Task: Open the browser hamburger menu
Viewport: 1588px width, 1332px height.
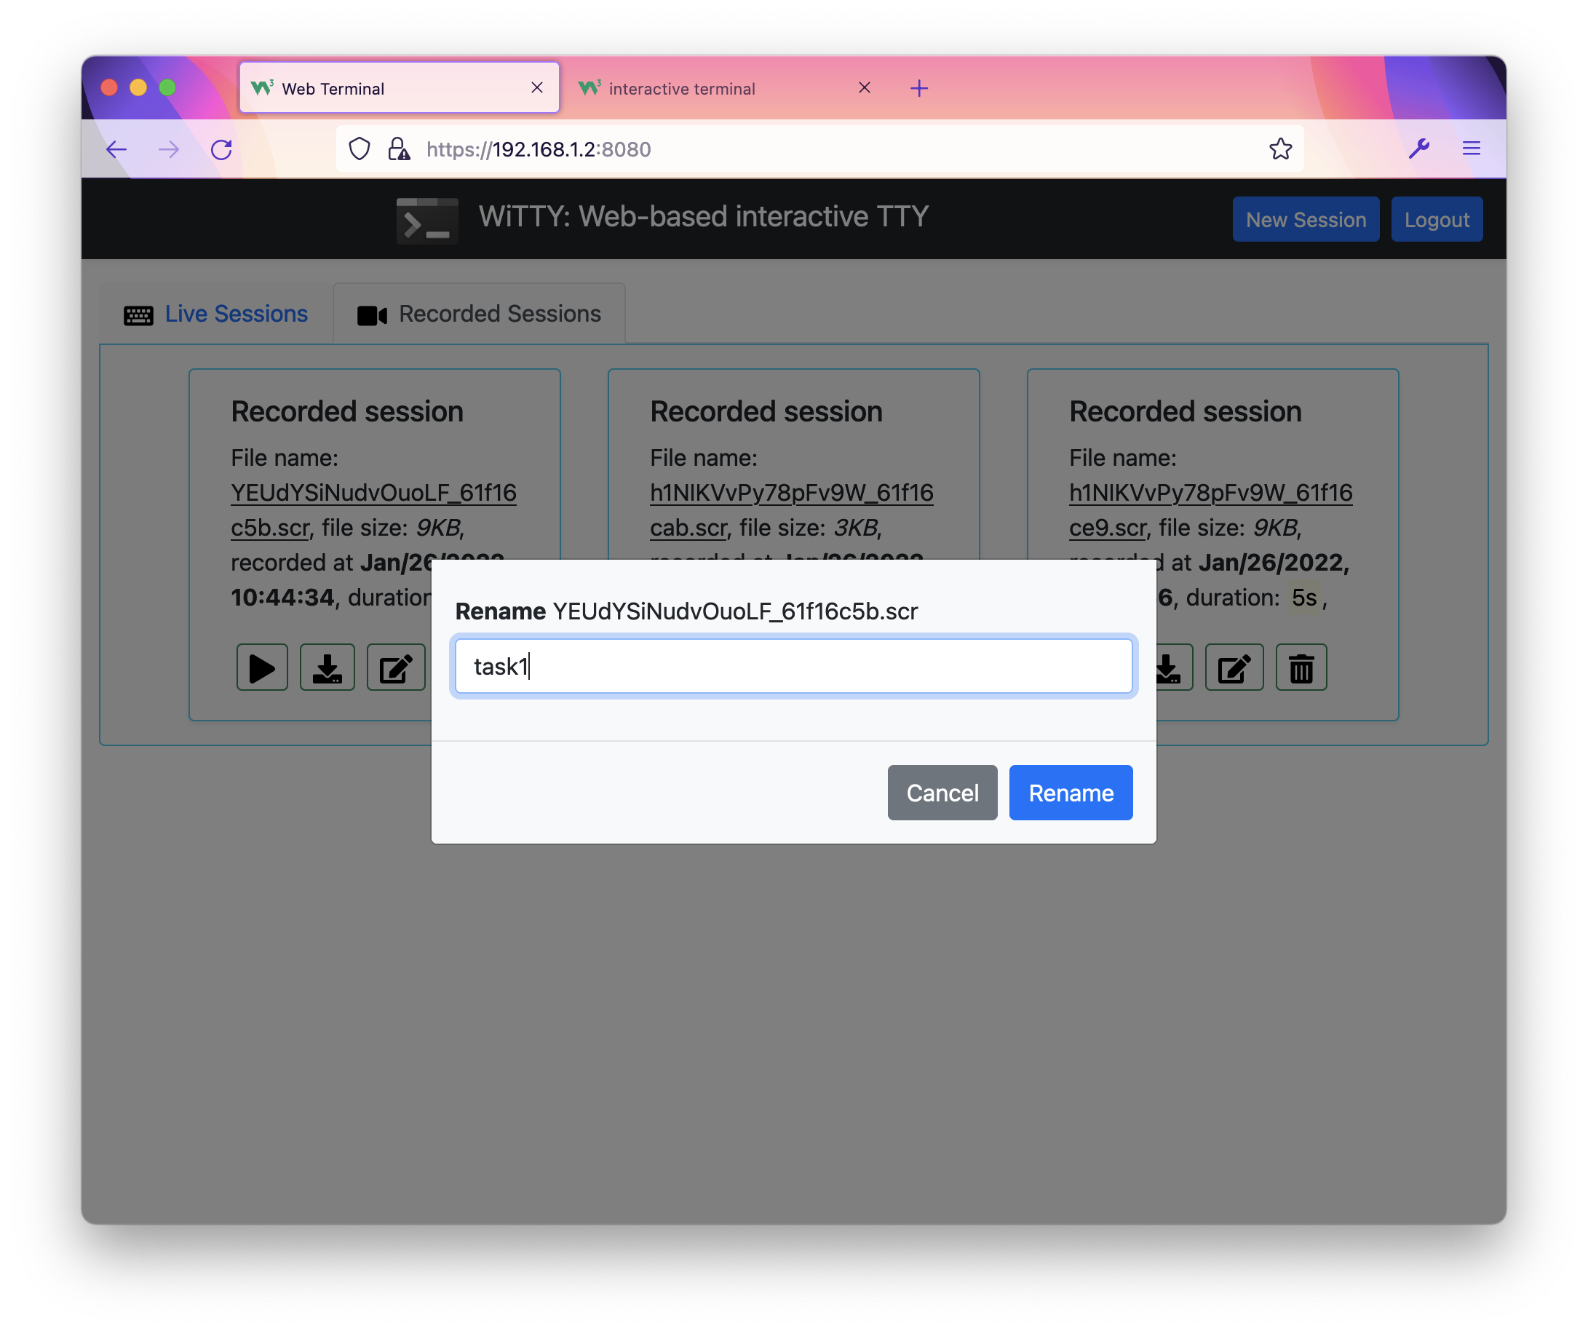Action: (1472, 148)
